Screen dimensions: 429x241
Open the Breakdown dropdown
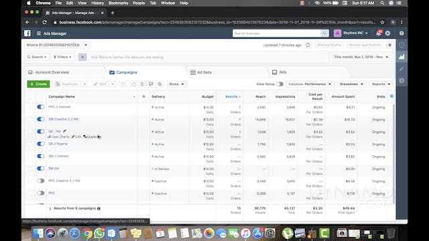point(351,84)
